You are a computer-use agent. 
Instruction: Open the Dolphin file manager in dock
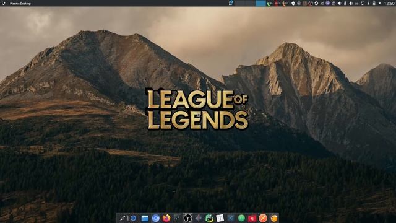(x=145, y=218)
